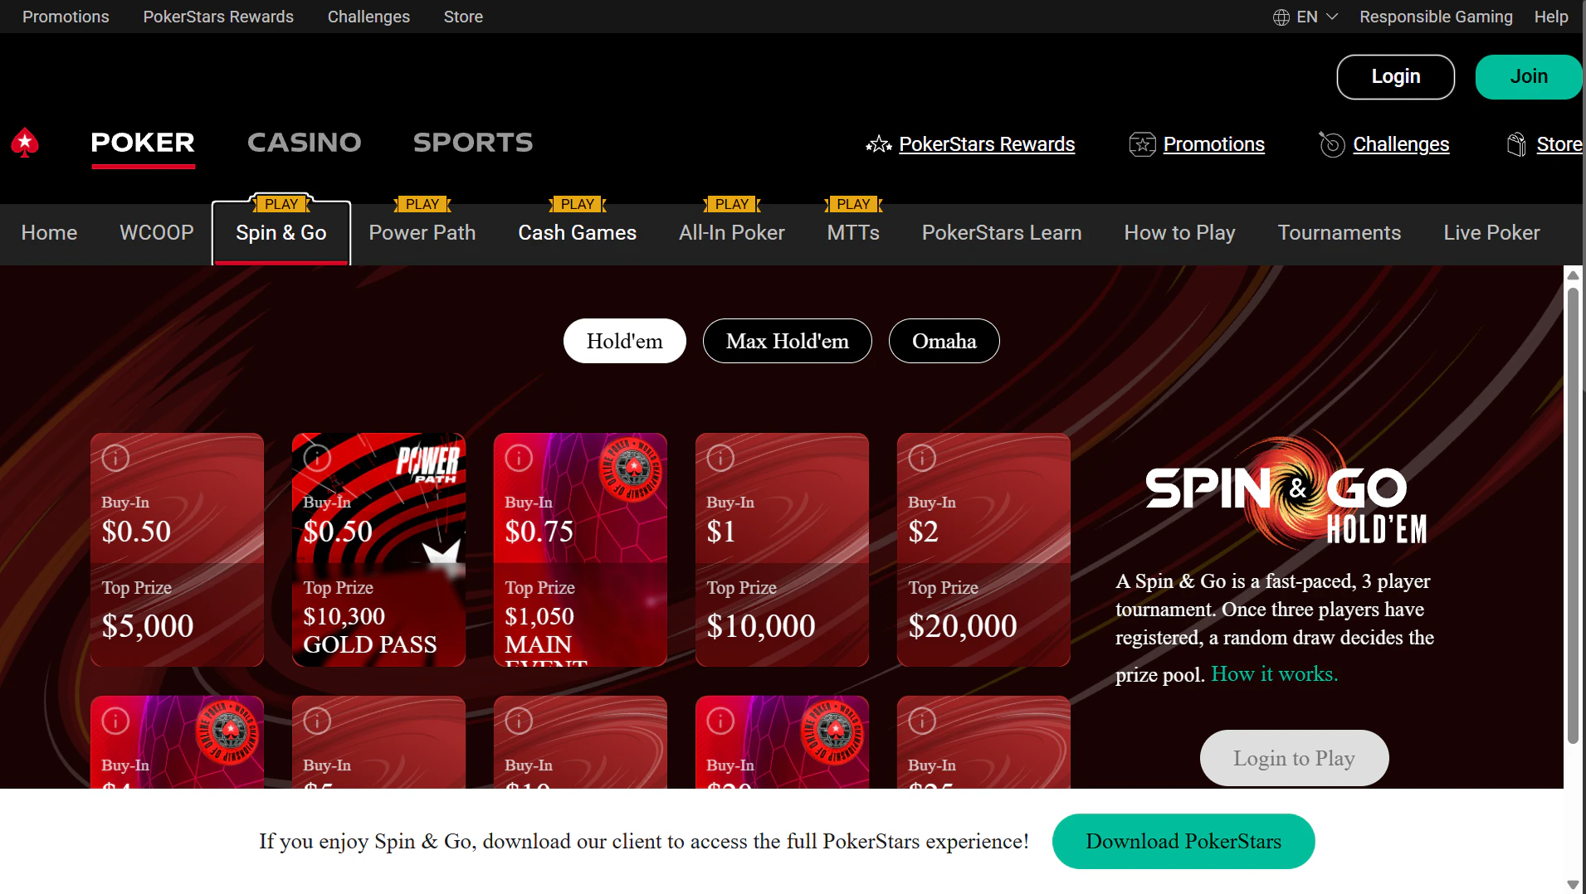Click Download PokerStars button
The image size is (1586, 894).
point(1183,841)
